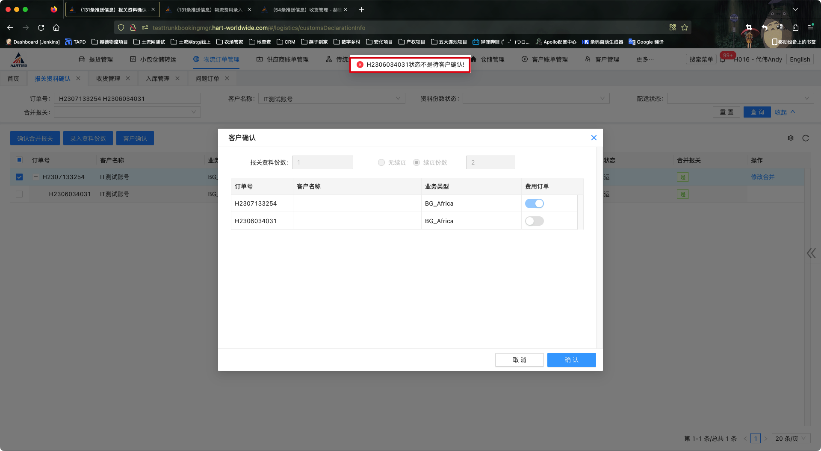Switch to the 收货管理 tab
Screen dimensions: 821x451
(108, 79)
